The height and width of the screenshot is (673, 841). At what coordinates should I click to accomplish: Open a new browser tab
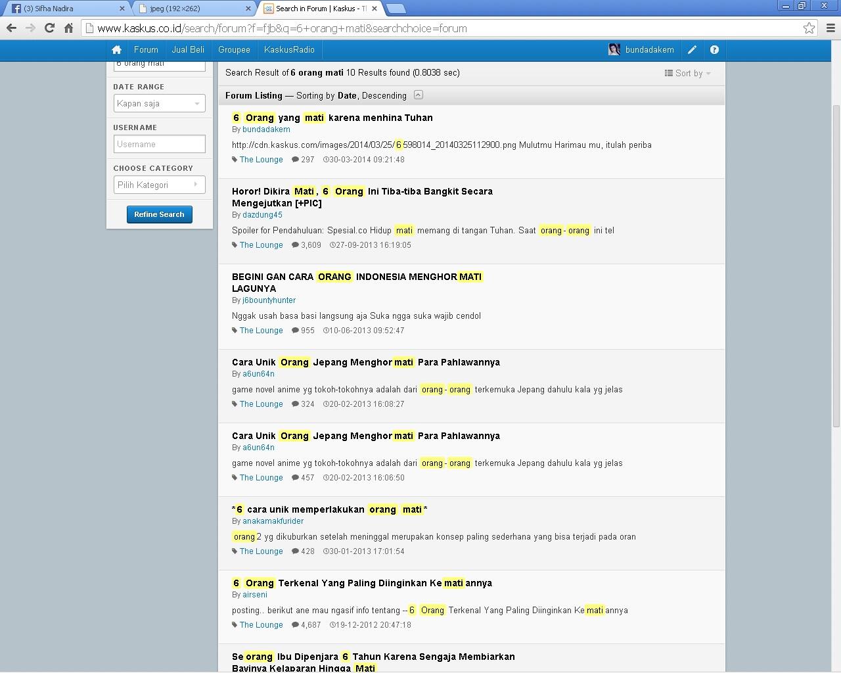pos(396,9)
